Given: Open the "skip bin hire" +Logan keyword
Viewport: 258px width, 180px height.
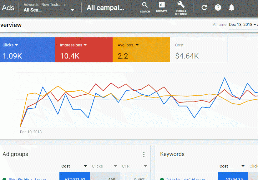Looking at the screenshot, I should point(185,179).
